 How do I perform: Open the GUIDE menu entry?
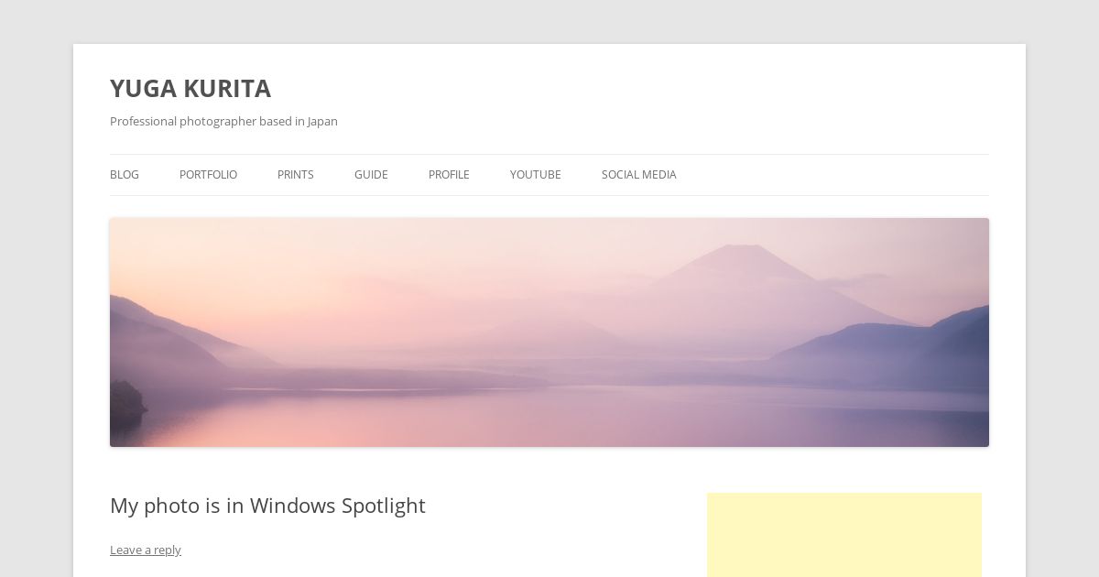(x=371, y=175)
